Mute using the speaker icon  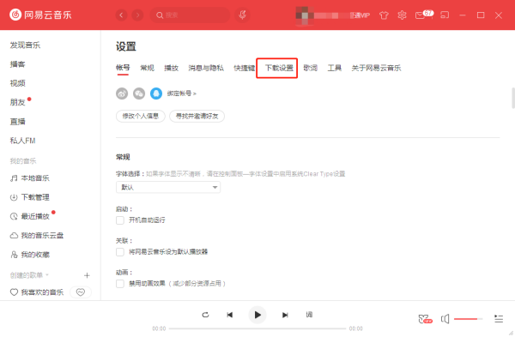pyautogui.click(x=445, y=319)
